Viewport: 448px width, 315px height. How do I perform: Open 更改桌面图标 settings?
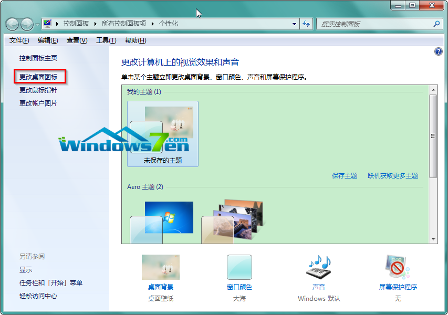pyautogui.click(x=40, y=76)
